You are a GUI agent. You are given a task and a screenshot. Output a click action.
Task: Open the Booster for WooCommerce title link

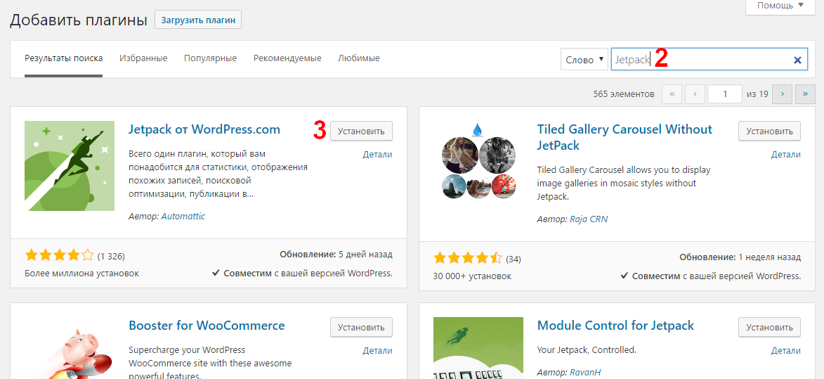(207, 326)
